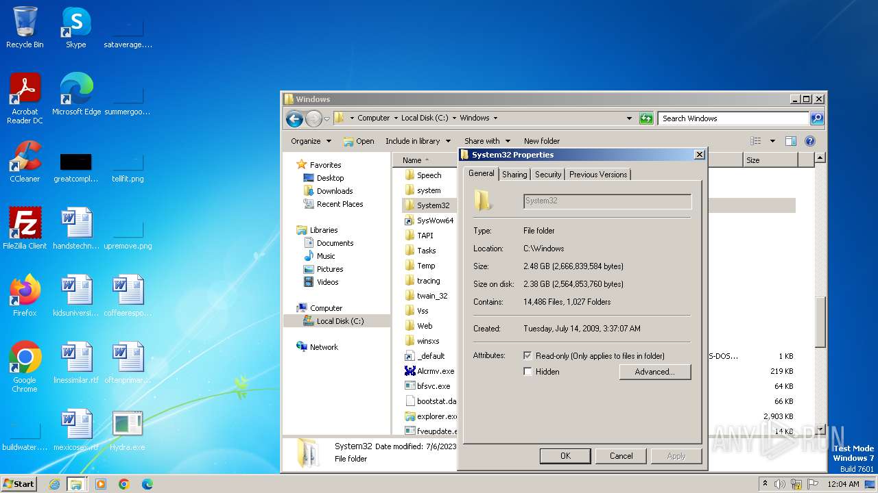The height and width of the screenshot is (493, 878).
Task: Open Internet Explorer in the taskbar
Action: coord(54,484)
